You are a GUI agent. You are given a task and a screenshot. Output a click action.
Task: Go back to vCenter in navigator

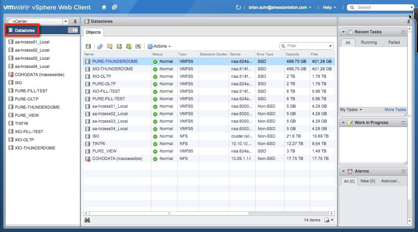(35, 21)
